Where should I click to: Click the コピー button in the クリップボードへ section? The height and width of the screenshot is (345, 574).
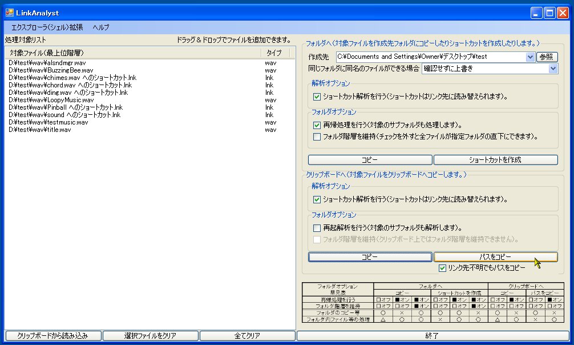click(x=370, y=257)
